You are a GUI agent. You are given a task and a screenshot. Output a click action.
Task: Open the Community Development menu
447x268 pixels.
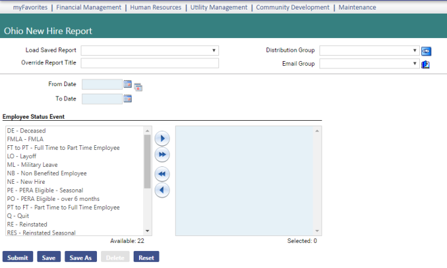(292, 7)
